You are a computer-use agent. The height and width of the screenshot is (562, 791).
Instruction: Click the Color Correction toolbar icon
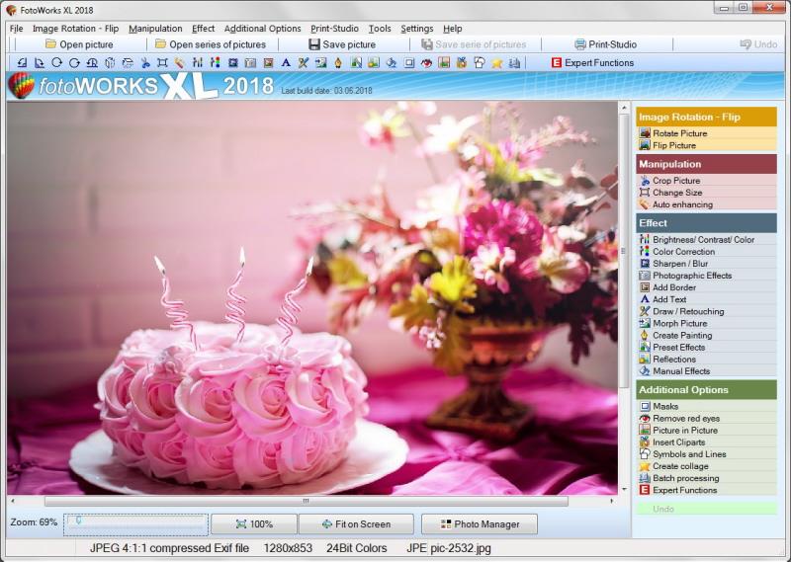[215, 62]
